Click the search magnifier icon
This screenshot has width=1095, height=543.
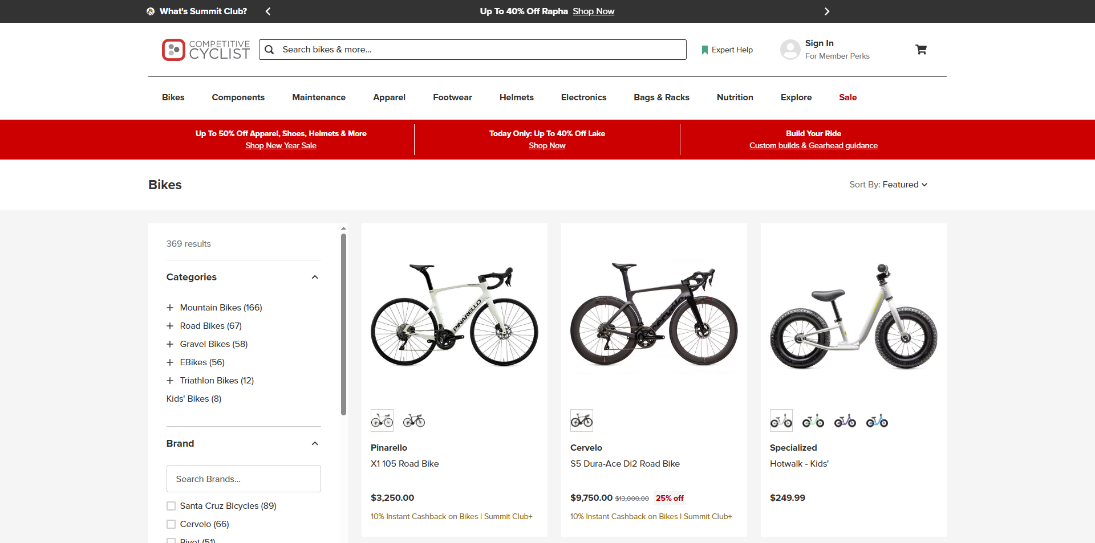(x=269, y=50)
